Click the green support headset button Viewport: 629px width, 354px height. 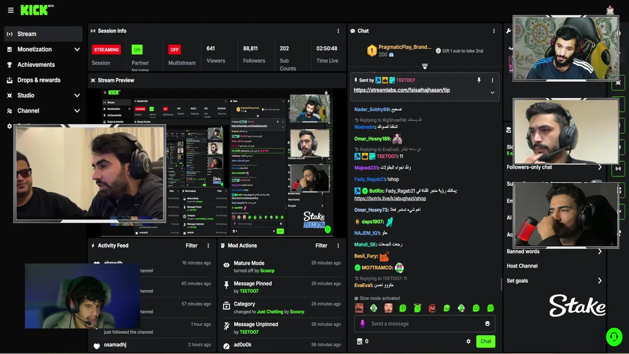pyautogui.click(x=614, y=337)
